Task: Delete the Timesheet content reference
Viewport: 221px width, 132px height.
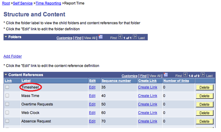Action: pyautogui.click(x=204, y=87)
